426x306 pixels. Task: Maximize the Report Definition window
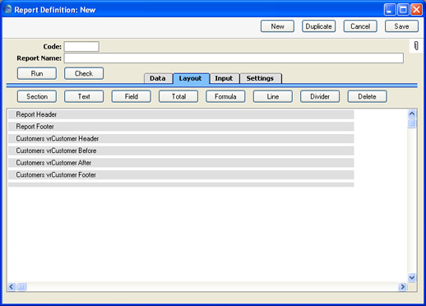pos(403,10)
